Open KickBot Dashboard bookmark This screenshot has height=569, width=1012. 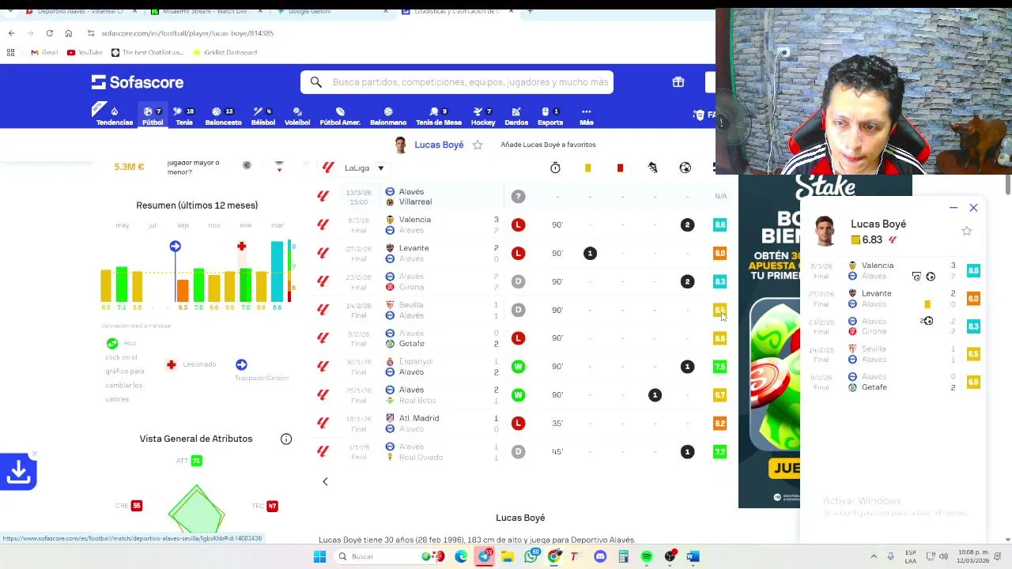click(x=225, y=52)
